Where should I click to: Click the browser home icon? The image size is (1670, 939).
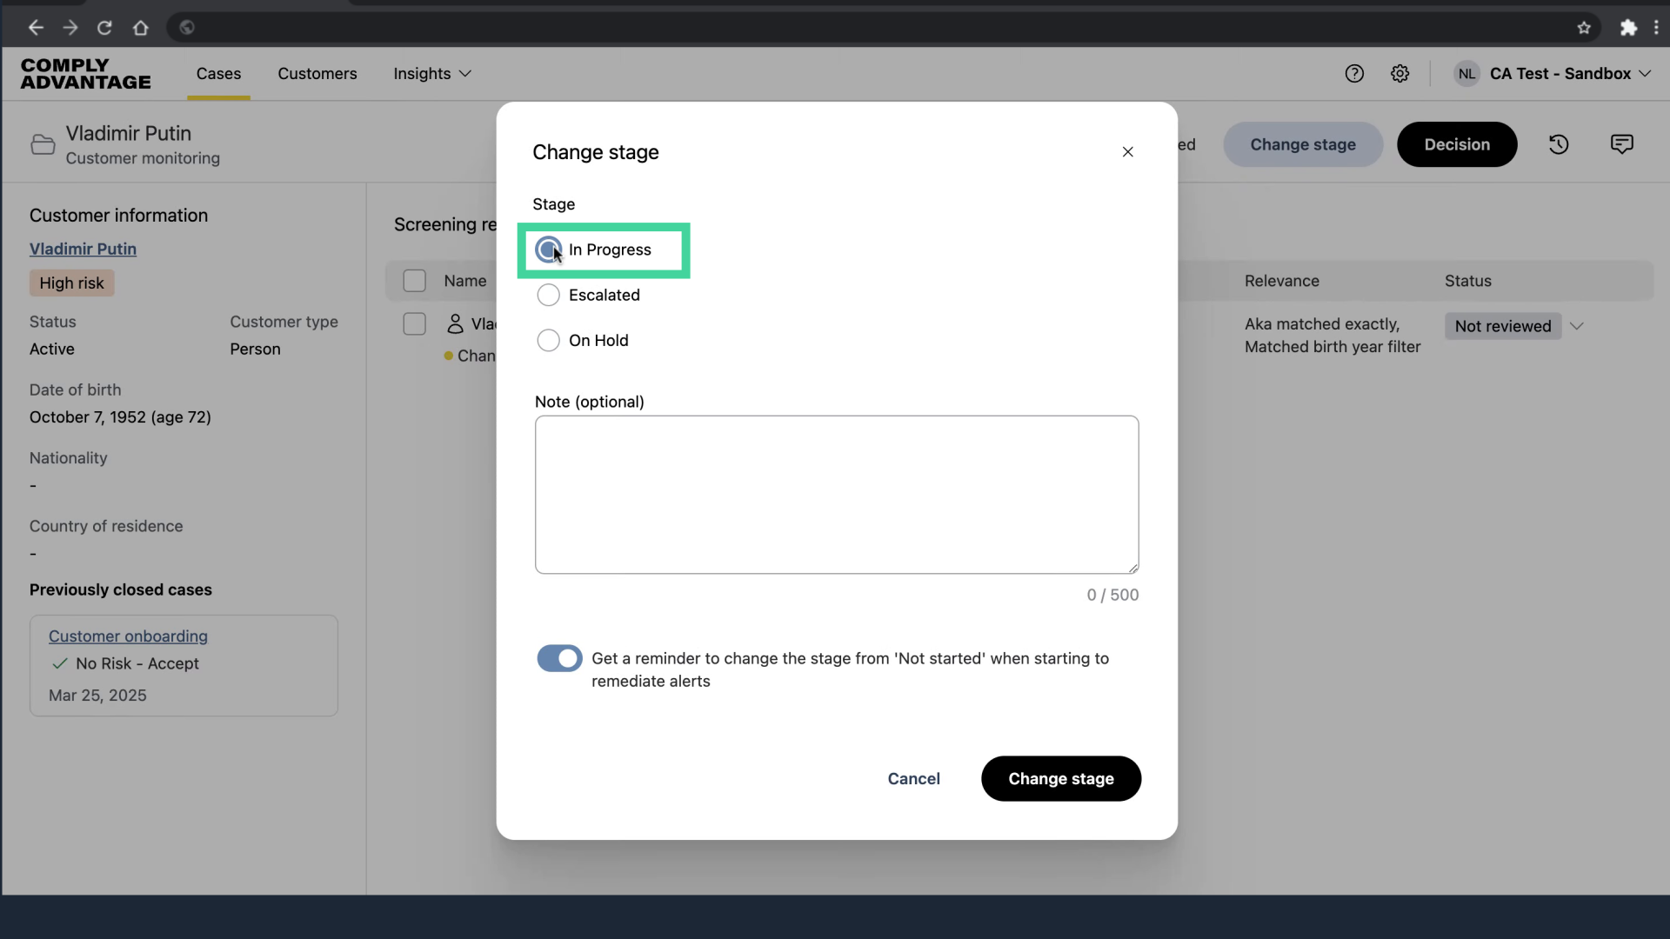coord(140,28)
